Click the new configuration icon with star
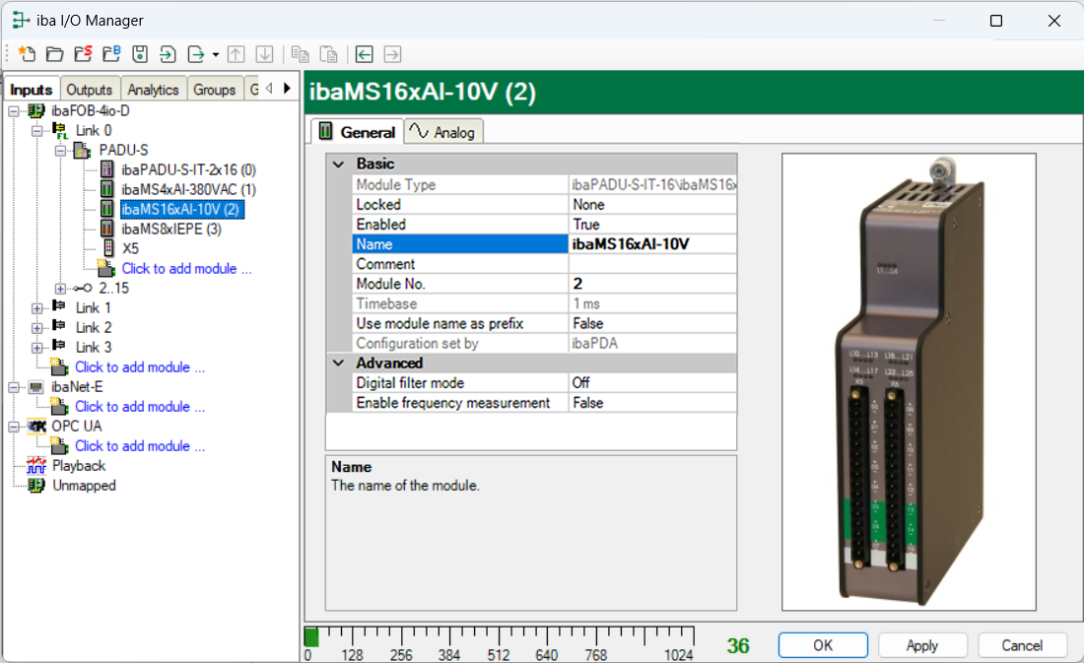The width and height of the screenshot is (1084, 663). 27,54
